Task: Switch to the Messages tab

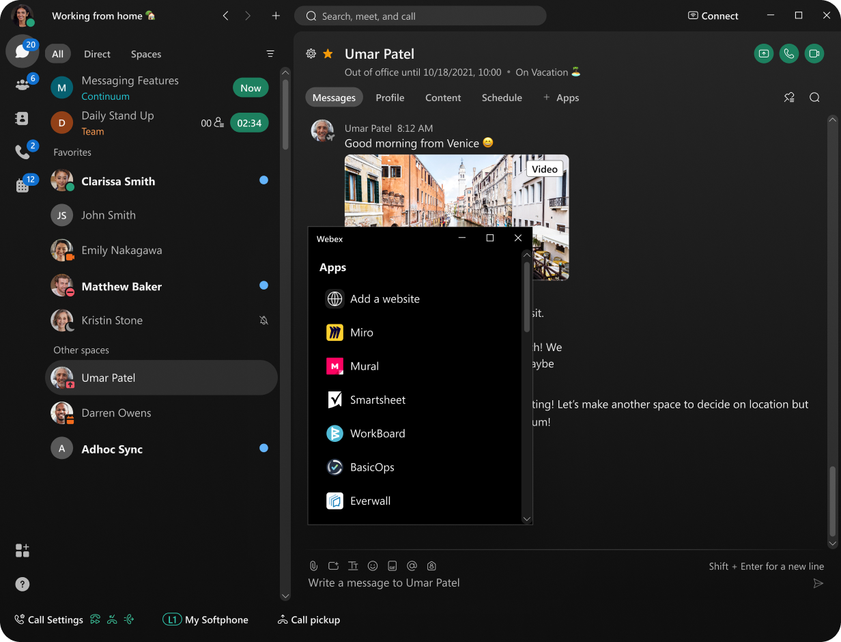Action: pos(334,98)
